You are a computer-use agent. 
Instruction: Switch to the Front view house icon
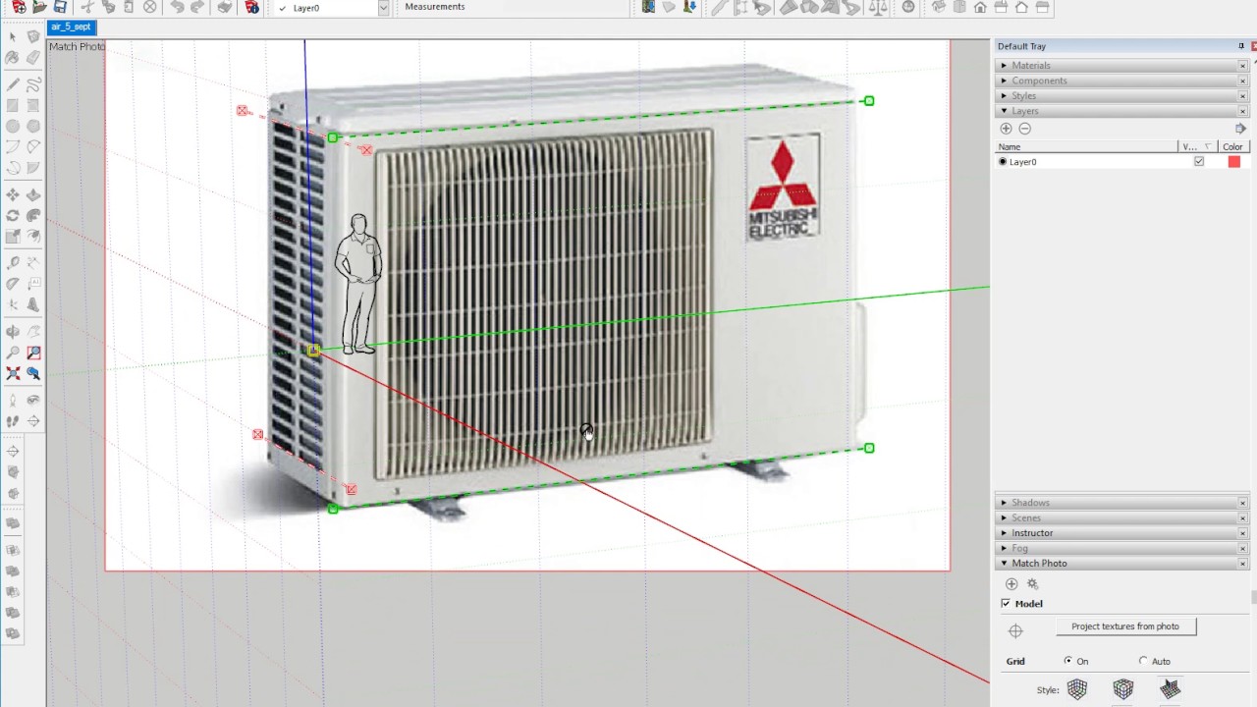pos(980,7)
